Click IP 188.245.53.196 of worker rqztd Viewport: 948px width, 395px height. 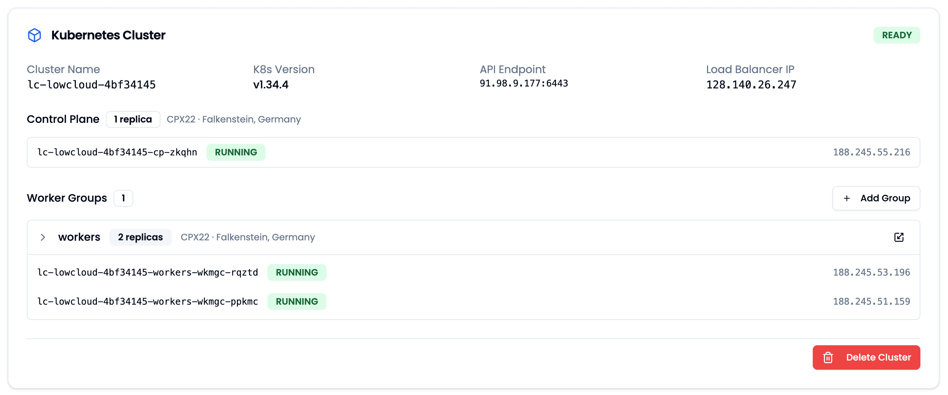pos(871,272)
